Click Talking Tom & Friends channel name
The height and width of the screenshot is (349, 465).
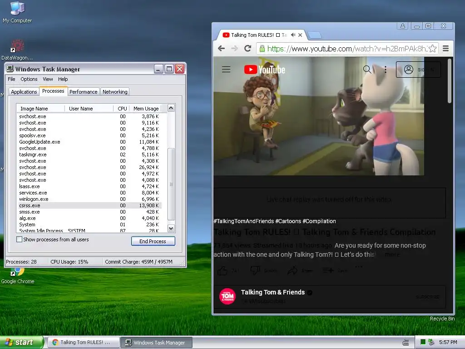click(x=273, y=292)
